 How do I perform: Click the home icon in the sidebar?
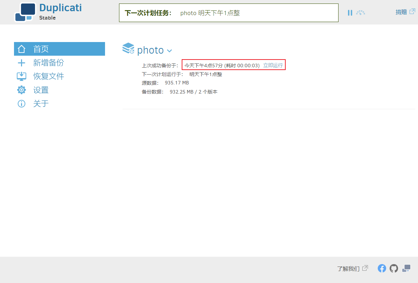(21, 49)
